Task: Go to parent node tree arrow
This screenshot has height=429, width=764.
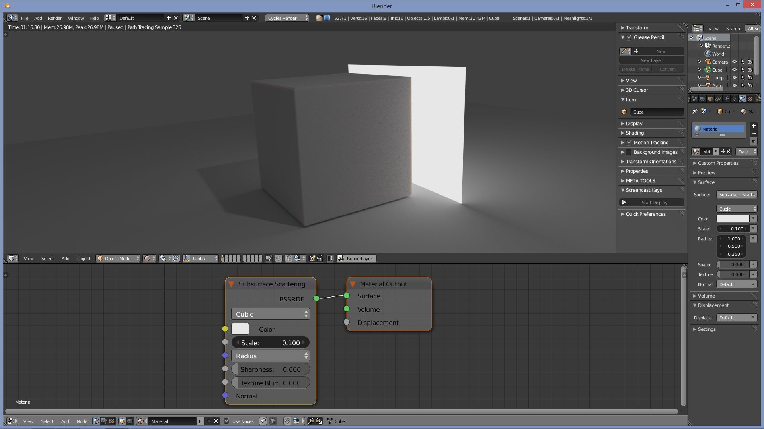Action: 273,421
